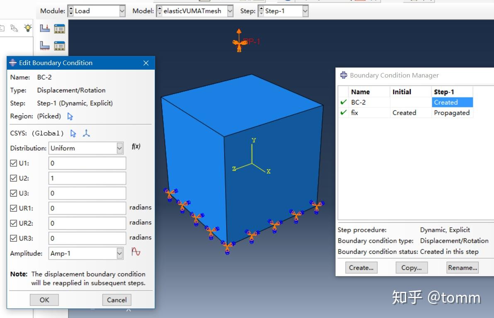Click the U3 value input field
Screen dimensions: 494x318
click(87, 193)
